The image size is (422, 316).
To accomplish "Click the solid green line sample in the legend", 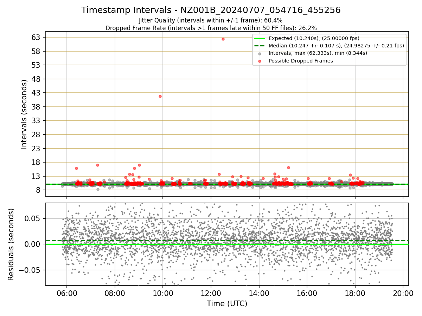I will [x=260, y=38].
